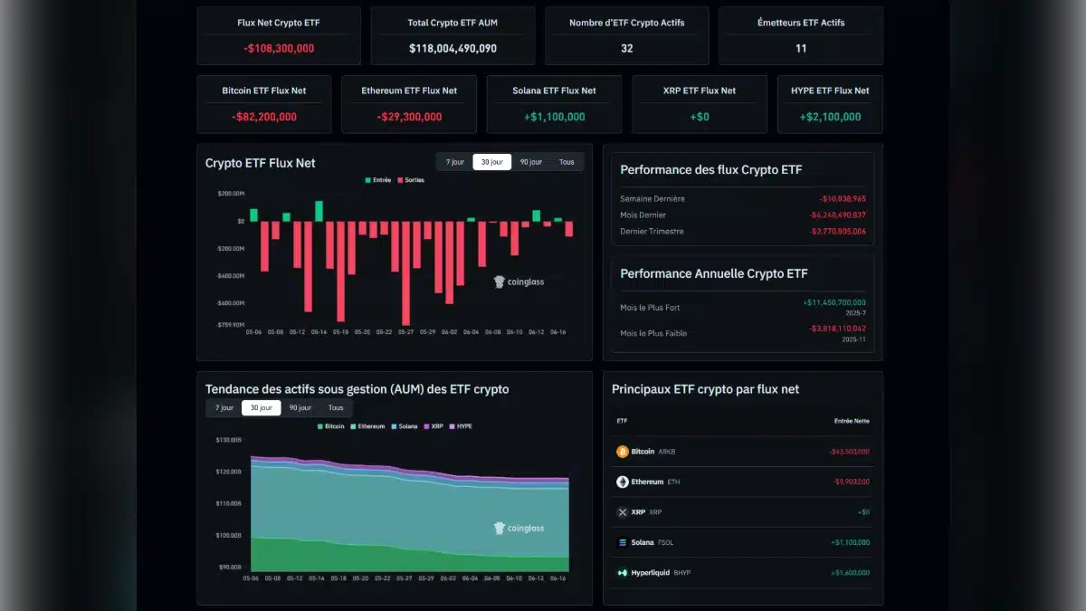Select 90 jour tab in AUM trend chart
This screenshot has width=1086, height=611.
coord(300,408)
